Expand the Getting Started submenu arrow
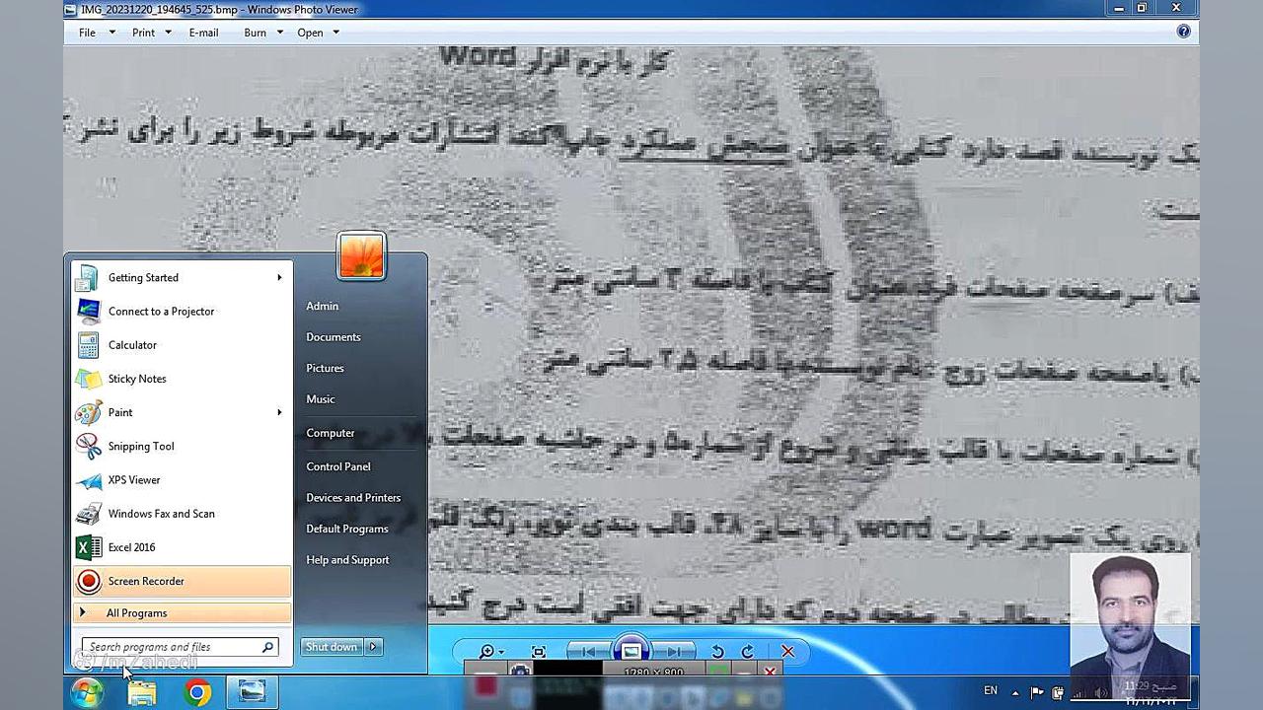Image resolution: width=1263 pixels, height=710 pixels. tap(279, 277)
